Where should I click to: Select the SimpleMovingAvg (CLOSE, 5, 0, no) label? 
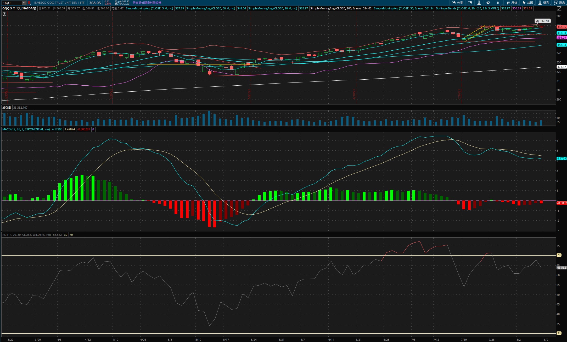tap(149, 8)
